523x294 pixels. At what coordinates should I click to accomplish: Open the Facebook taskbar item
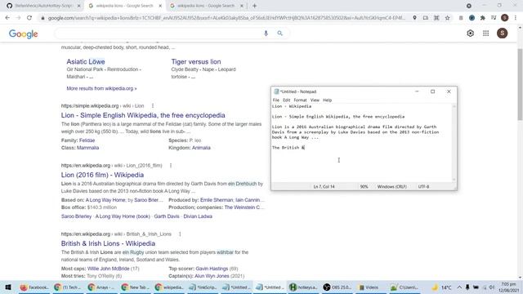coord(34,287)
